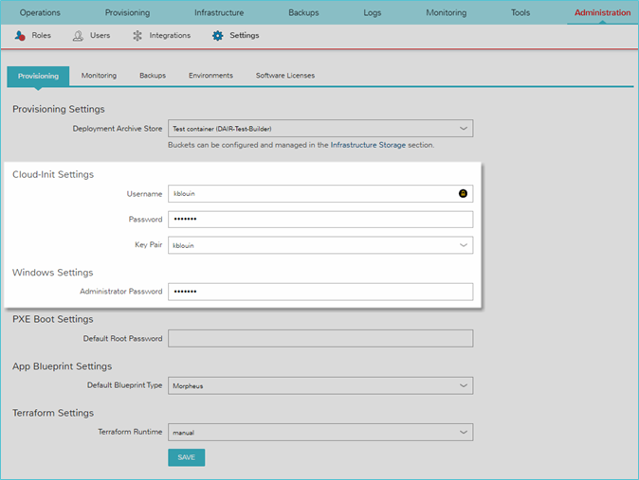Click the Cloud-Init Password input field
Image resolution: width=639 pixels, height=480 pixels.
point(319,220)
